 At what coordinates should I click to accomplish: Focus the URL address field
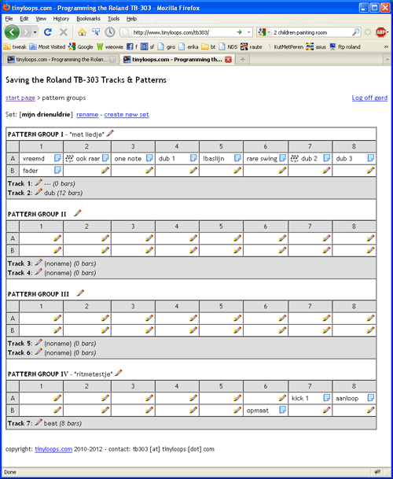(183, 32)
